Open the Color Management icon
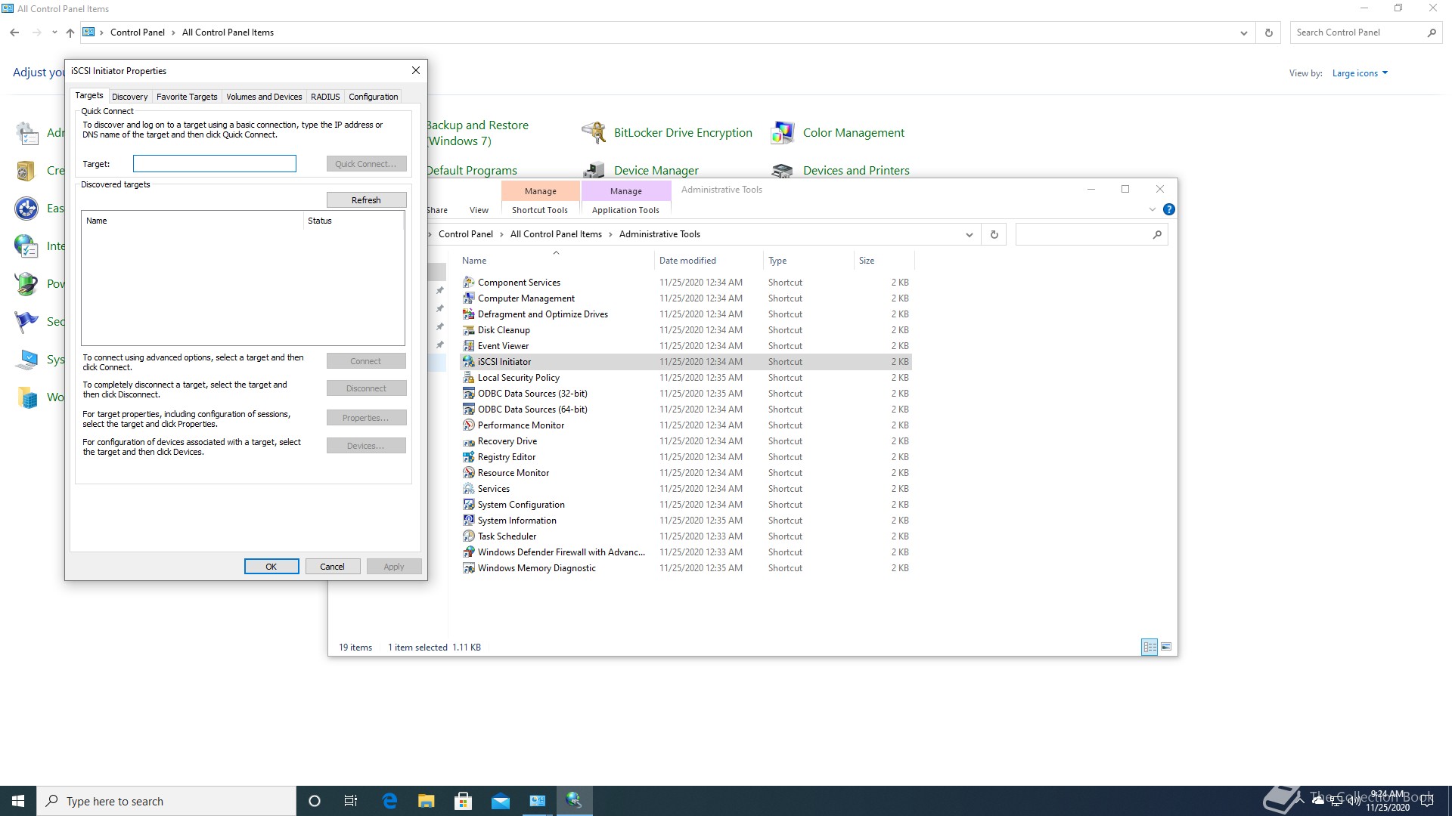1452x816 pixels. (x=782, y=133)
